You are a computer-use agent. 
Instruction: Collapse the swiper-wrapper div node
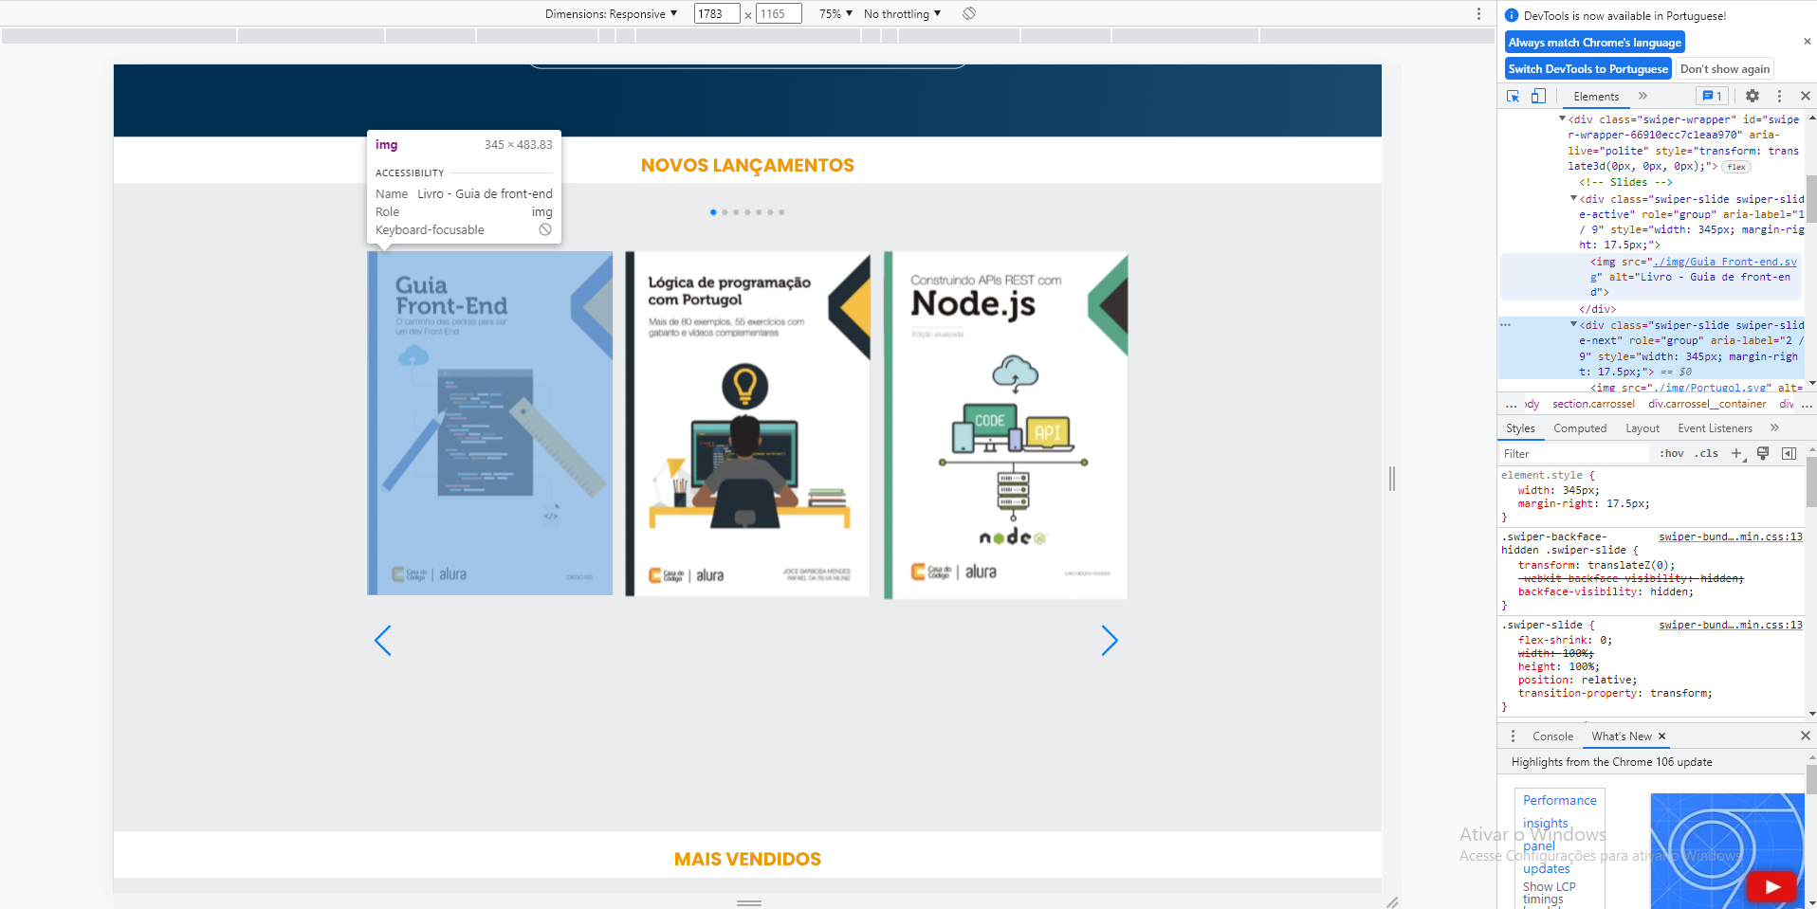1562,118
